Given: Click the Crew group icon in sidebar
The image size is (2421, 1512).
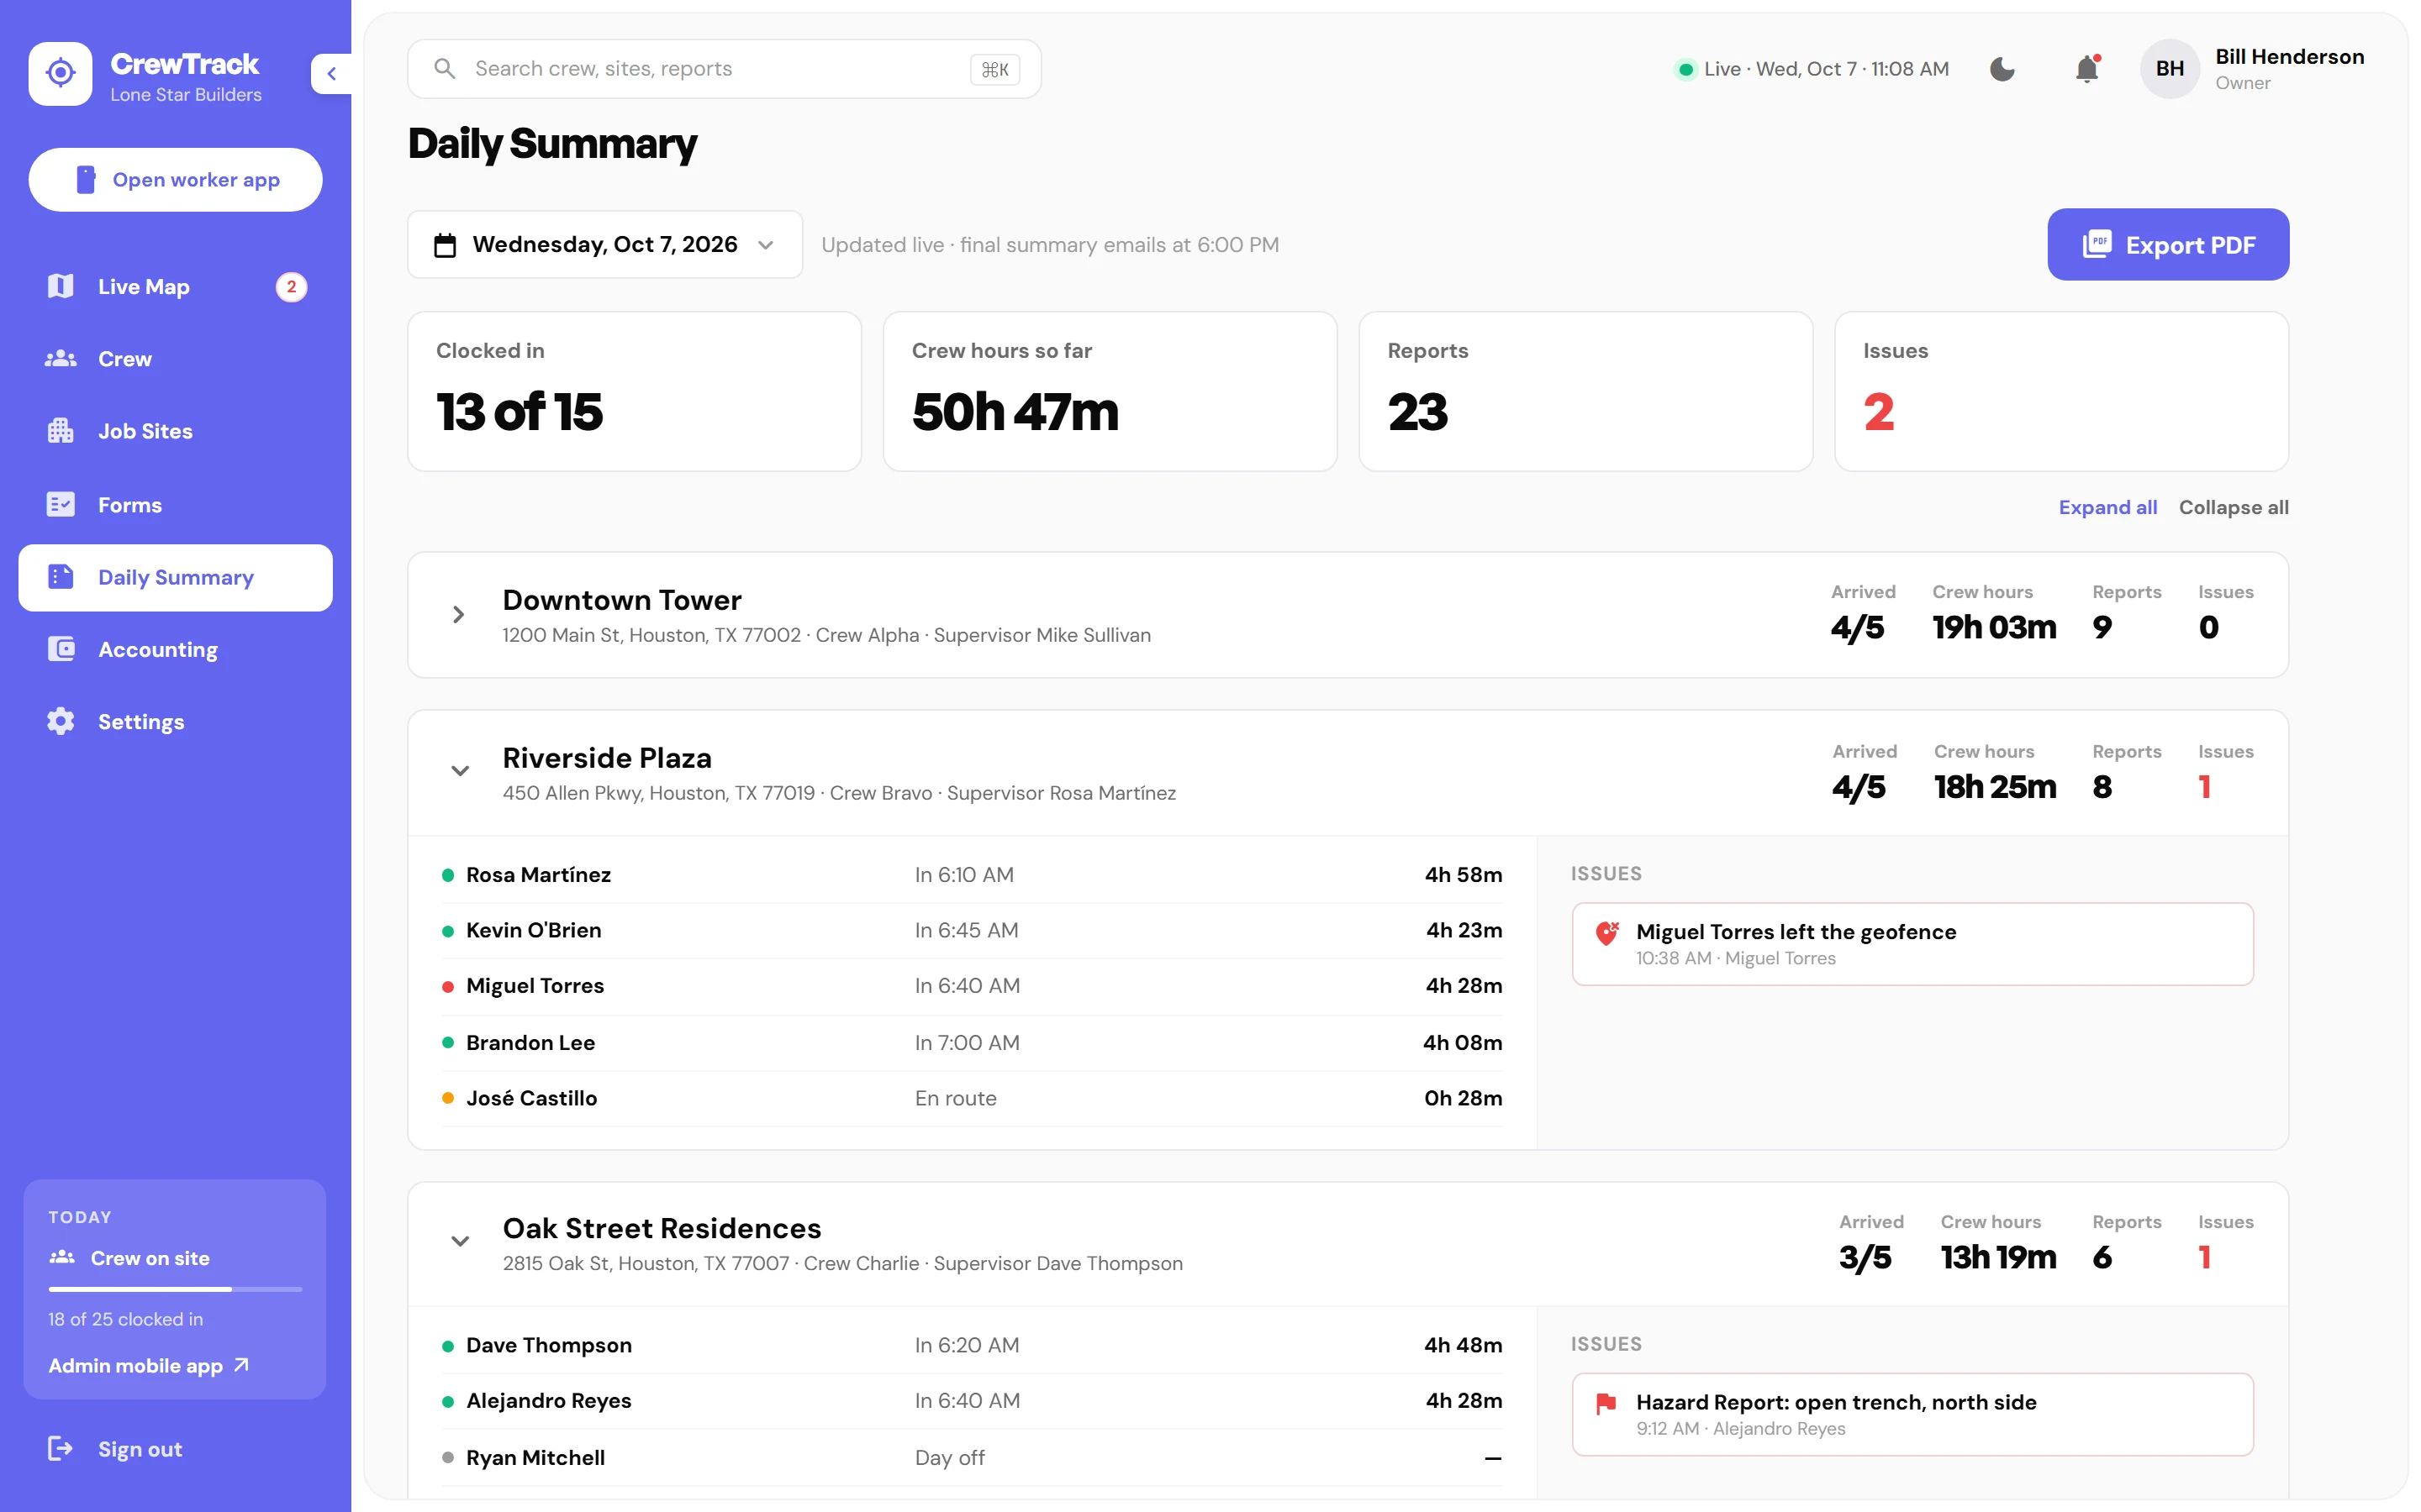Looking at the screenshot, I should tap(61, 359).
